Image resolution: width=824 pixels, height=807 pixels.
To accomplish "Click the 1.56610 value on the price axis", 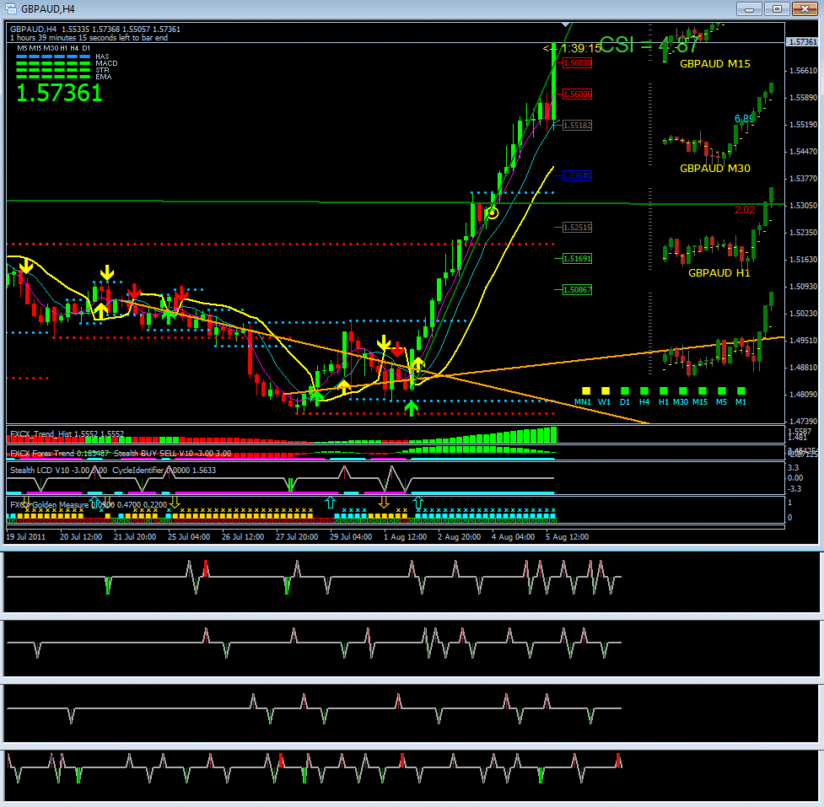I will pos(804,70).
